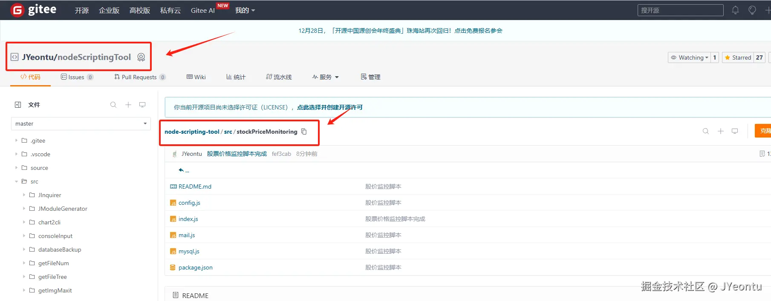771x301 pixels.
Task: Open the mysql.js file
Action: click(x=189, y=251)
